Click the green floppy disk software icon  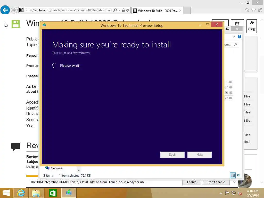click(16, 24)
